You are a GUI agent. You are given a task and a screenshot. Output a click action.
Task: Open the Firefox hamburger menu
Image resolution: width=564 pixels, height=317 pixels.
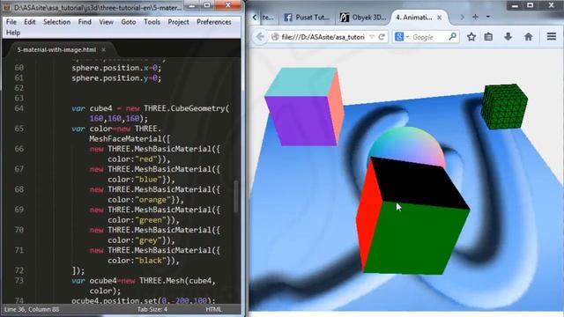coord(552,37)
